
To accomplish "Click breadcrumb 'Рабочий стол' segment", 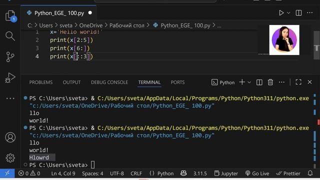I will tap(126, 25).
